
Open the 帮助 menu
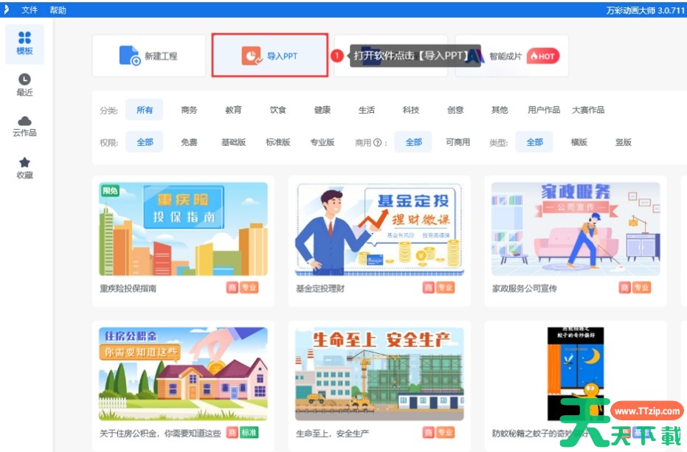click(x=58, y=10)
